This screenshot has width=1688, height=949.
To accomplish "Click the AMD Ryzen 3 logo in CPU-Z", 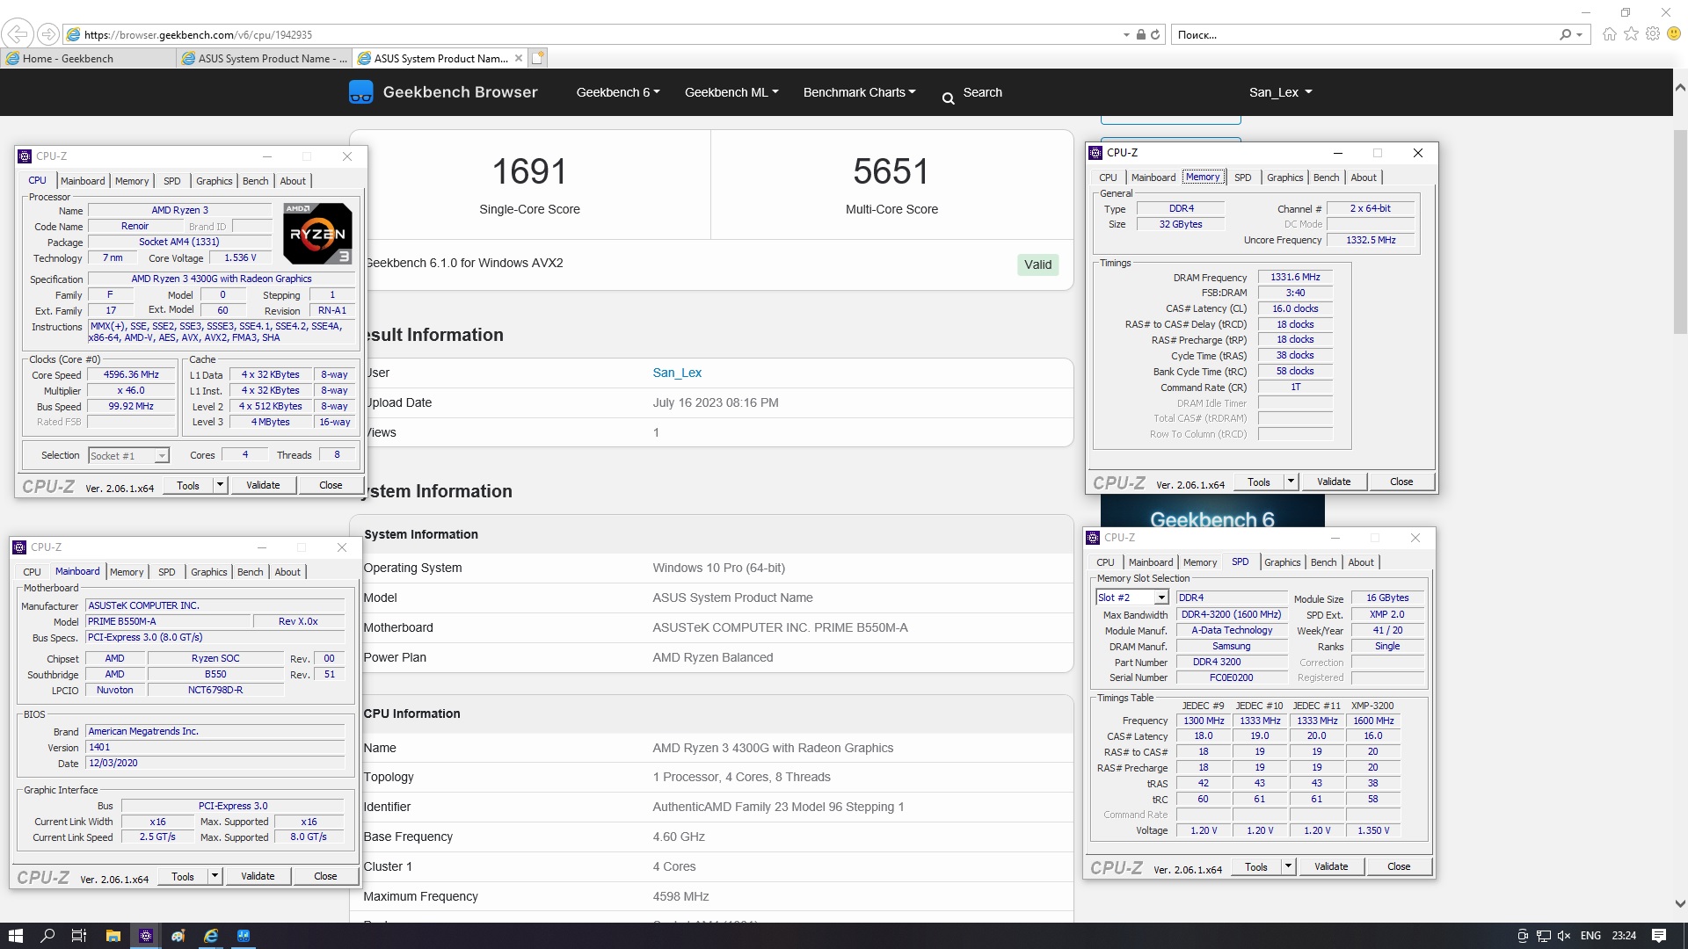I will point(317,234).
